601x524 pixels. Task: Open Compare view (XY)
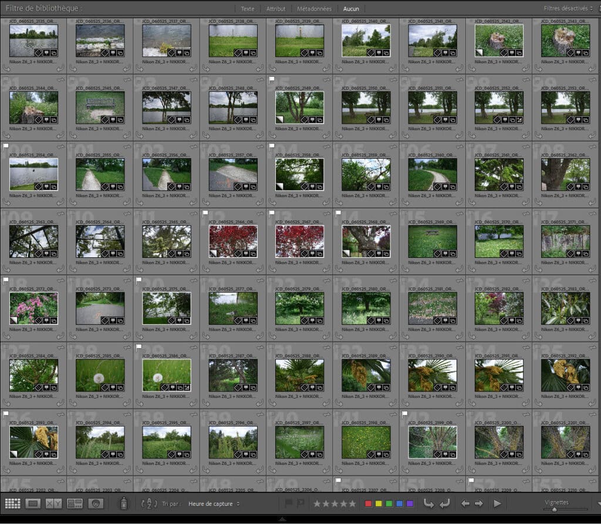pos(53,503)
